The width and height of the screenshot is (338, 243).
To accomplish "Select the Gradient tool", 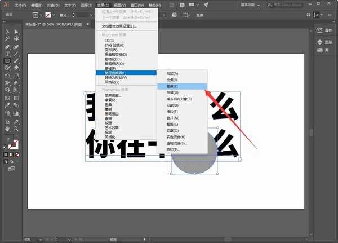I will pyautogui.click(x=16, y=98).
